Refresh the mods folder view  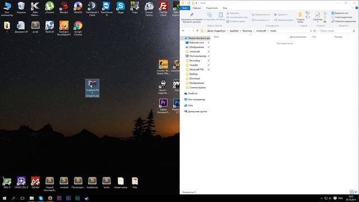(x=315, y=31)
